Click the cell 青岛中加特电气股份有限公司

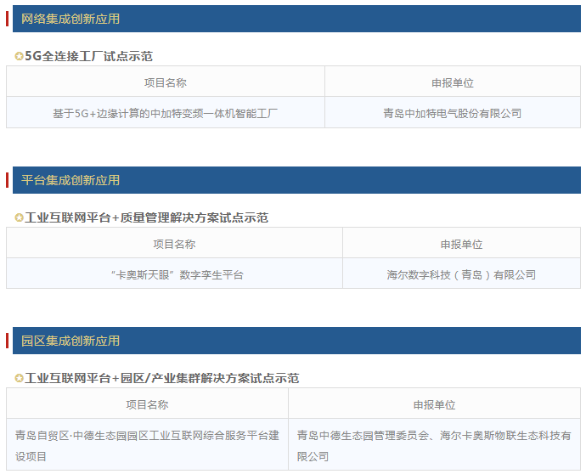click(x=453, y=112)
